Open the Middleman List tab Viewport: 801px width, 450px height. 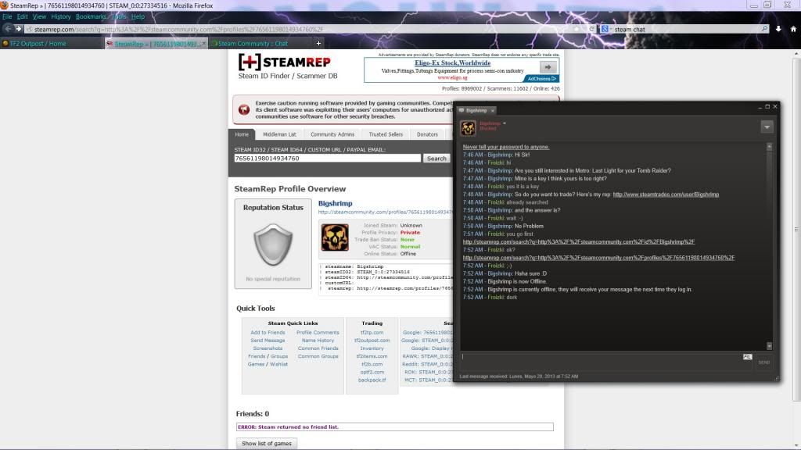279,134
